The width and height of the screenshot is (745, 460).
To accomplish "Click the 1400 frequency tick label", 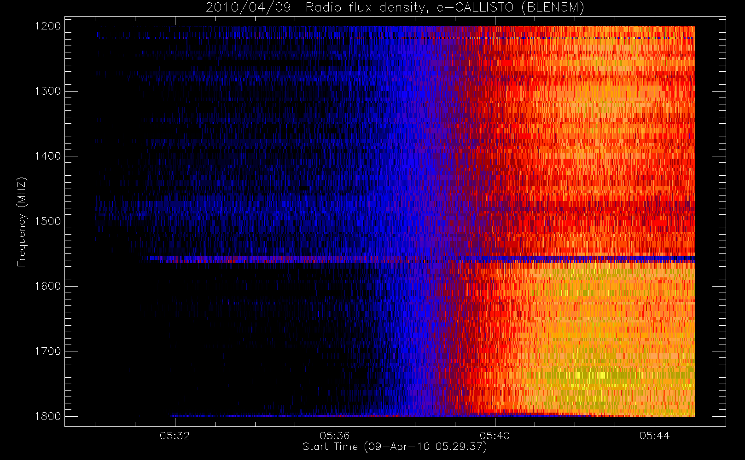I will [48, 156].
